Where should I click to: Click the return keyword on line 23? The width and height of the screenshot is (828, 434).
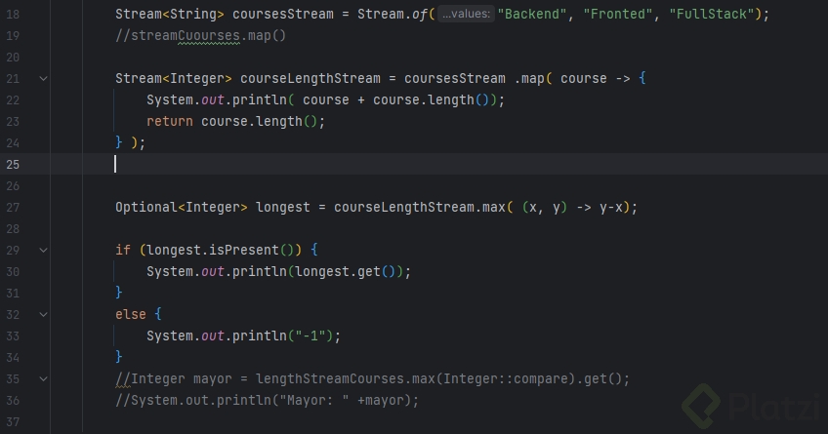tap(170, 121)
